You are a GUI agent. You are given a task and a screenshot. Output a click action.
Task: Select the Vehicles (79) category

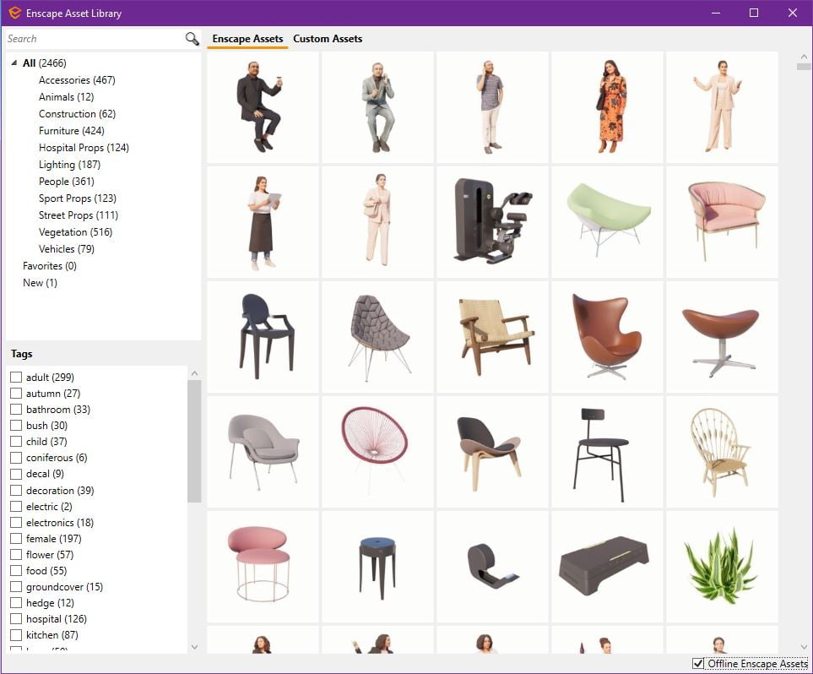click(67, 249)
